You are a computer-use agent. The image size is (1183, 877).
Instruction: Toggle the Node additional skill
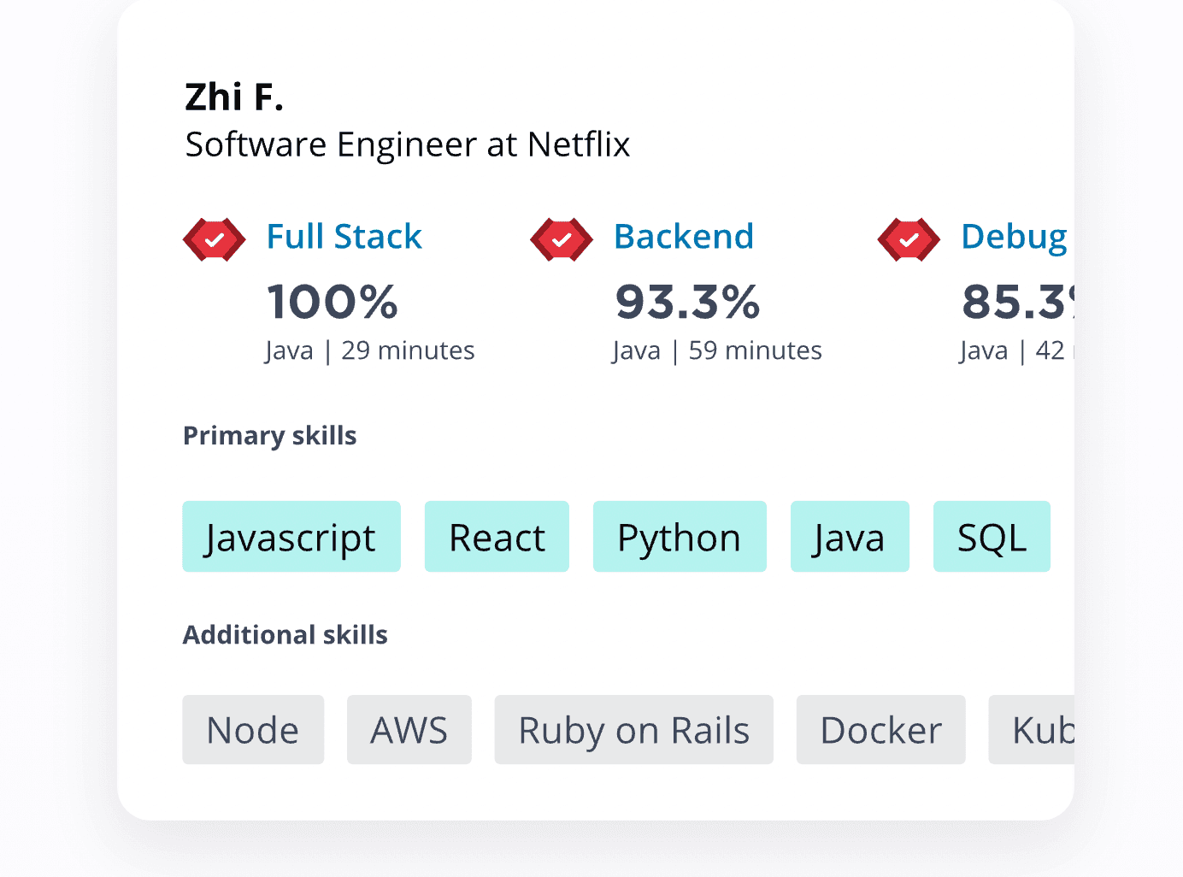pos(253,730)
